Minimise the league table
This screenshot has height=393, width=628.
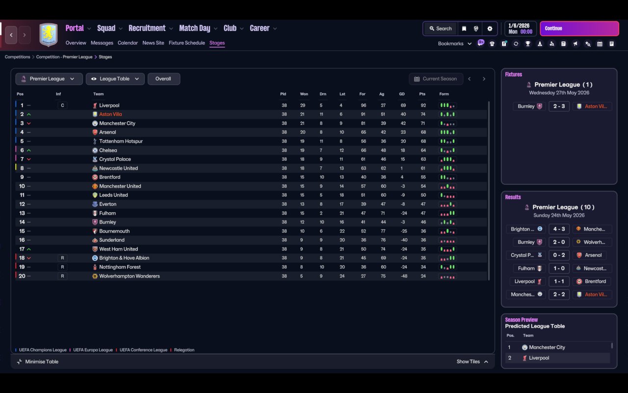tap(37, 362)
